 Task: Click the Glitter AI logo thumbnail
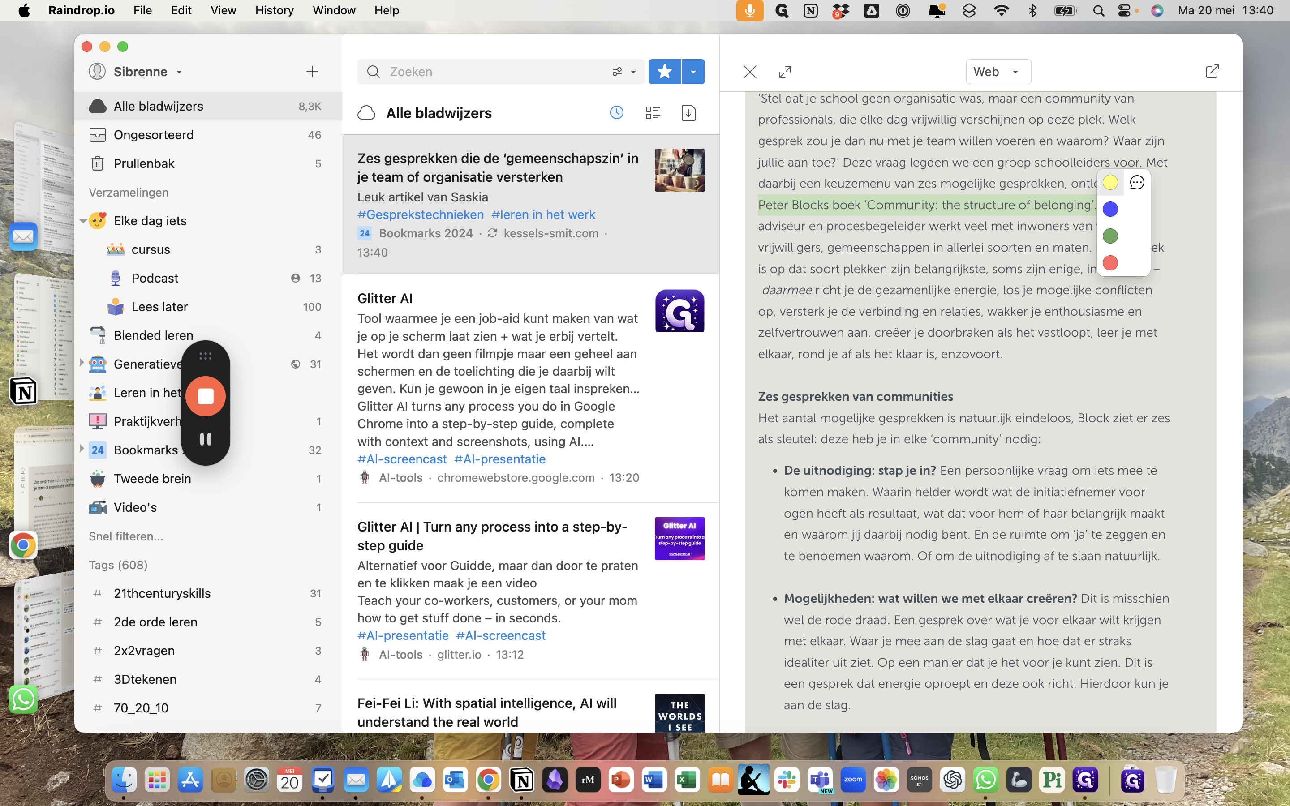(x=679, y=311)
